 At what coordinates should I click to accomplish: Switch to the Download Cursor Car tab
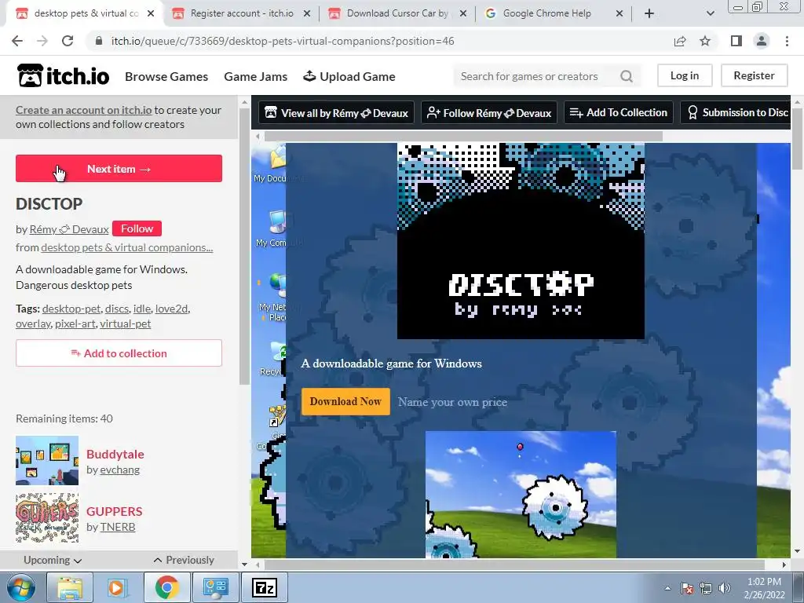[397, 13]
